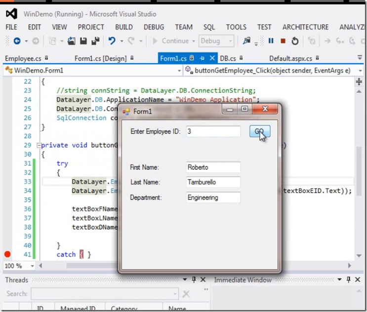Close the Immediate Window panel
367x312 pixels.
tap(358, 279)
